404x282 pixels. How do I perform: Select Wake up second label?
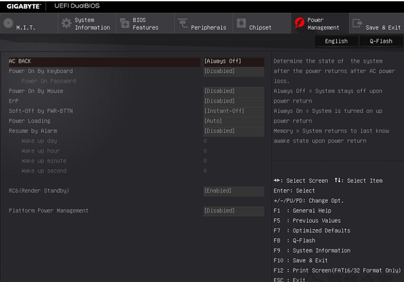pos(44,171)
